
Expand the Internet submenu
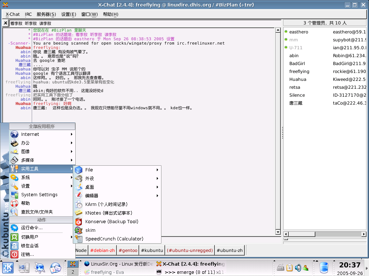(x=42, y=134)
